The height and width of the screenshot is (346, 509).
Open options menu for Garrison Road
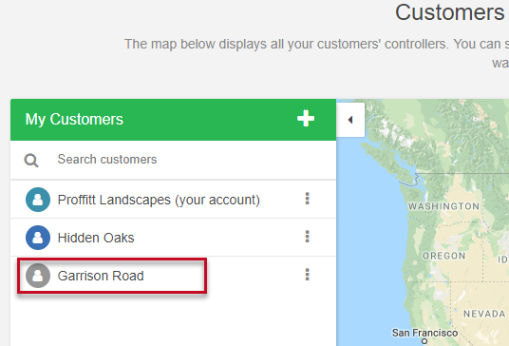(307, 275)
